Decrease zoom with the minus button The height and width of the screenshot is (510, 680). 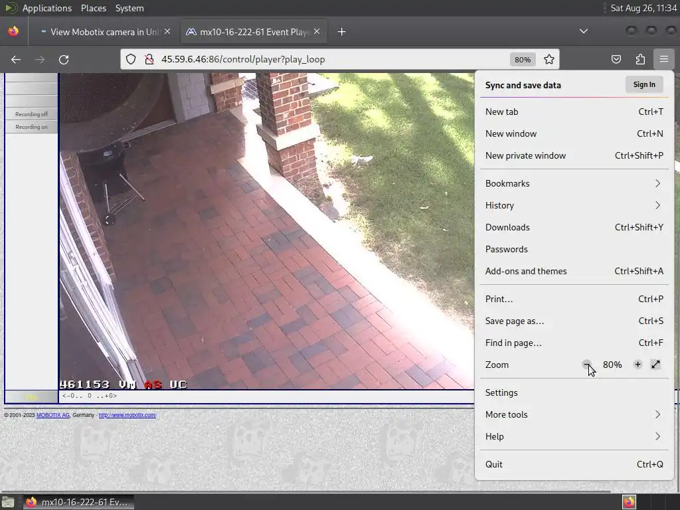pyautogui.click(x=587, y=365)
